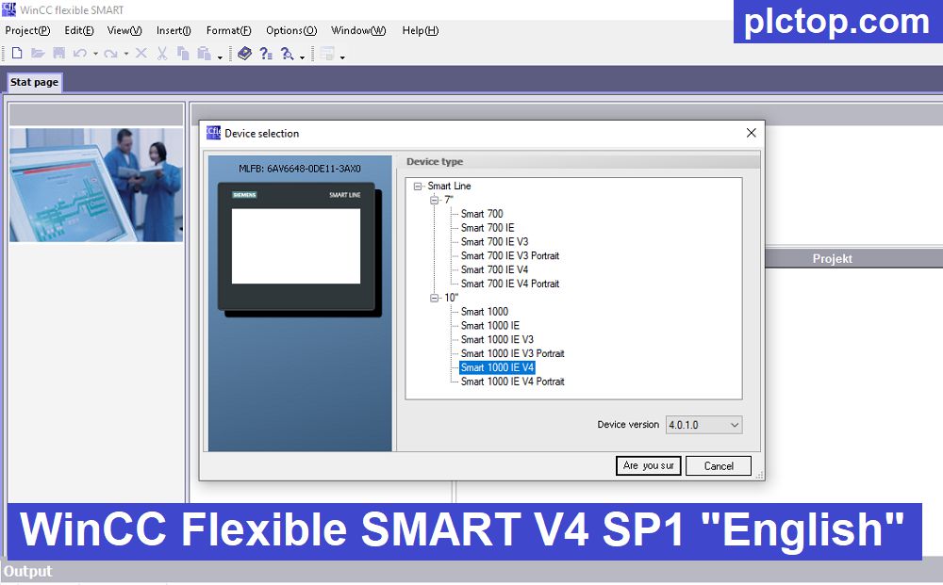
Task: Click the Cut scissors icon
Action: coord(162,54)
